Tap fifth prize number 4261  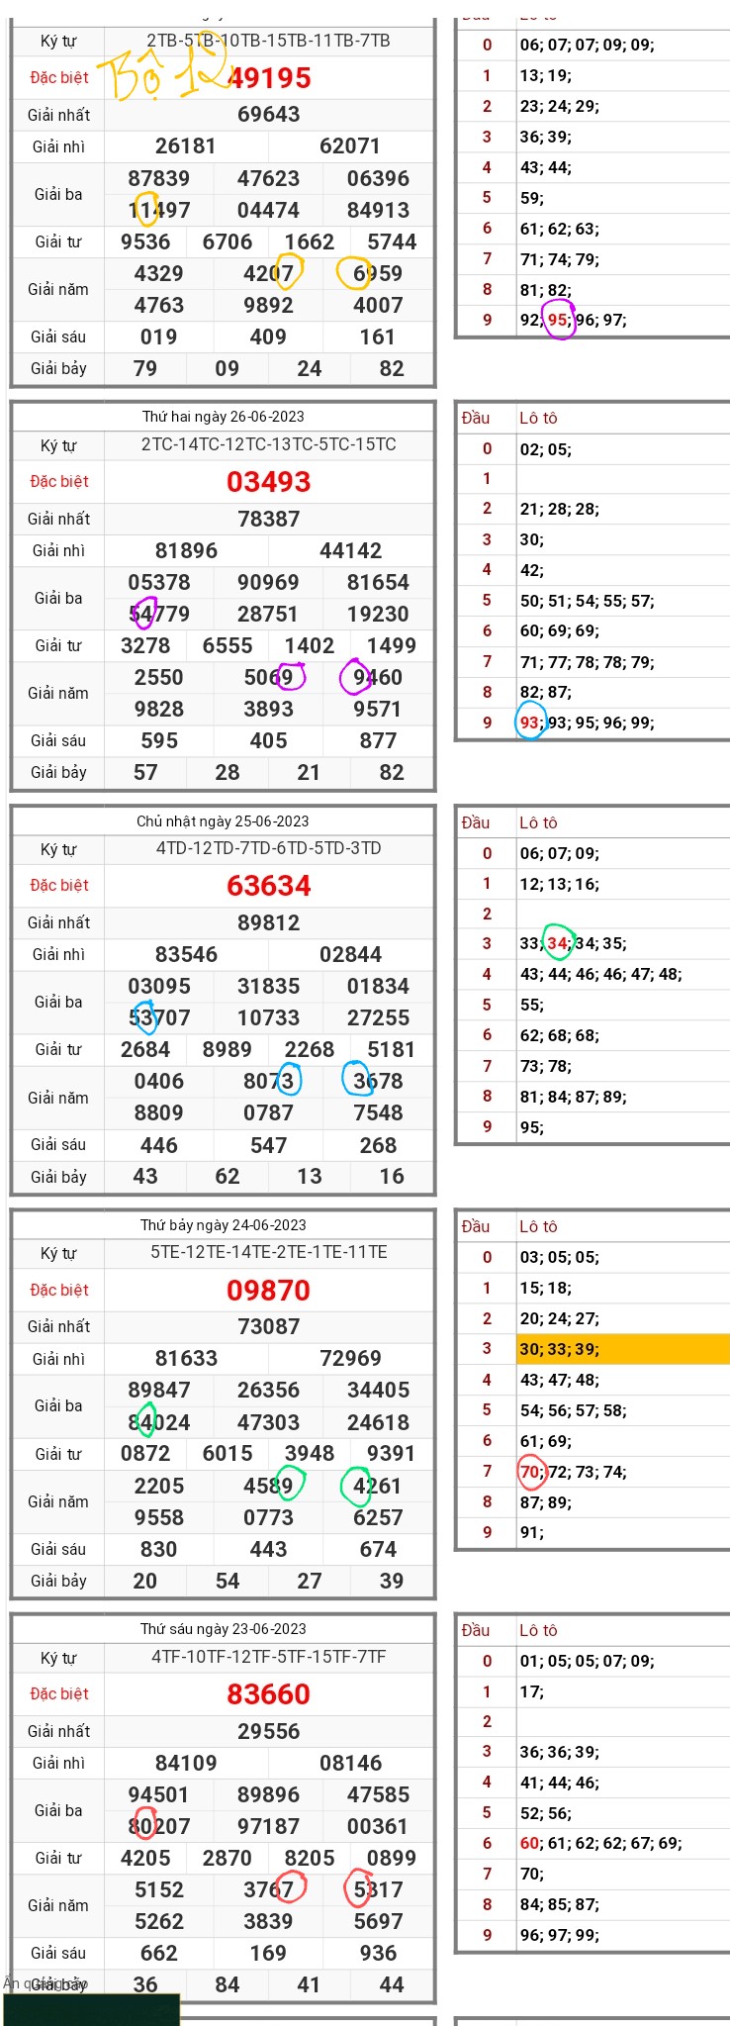click(x=378, y=1486)
